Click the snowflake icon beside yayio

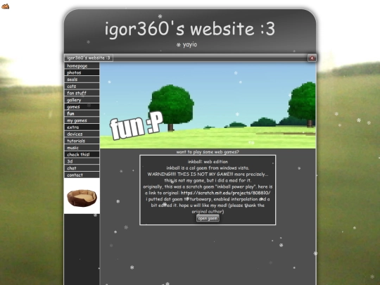click(x=179, y=45)
